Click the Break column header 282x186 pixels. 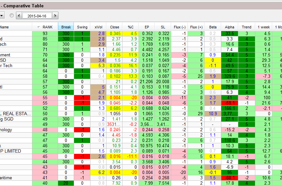(66, 27)
